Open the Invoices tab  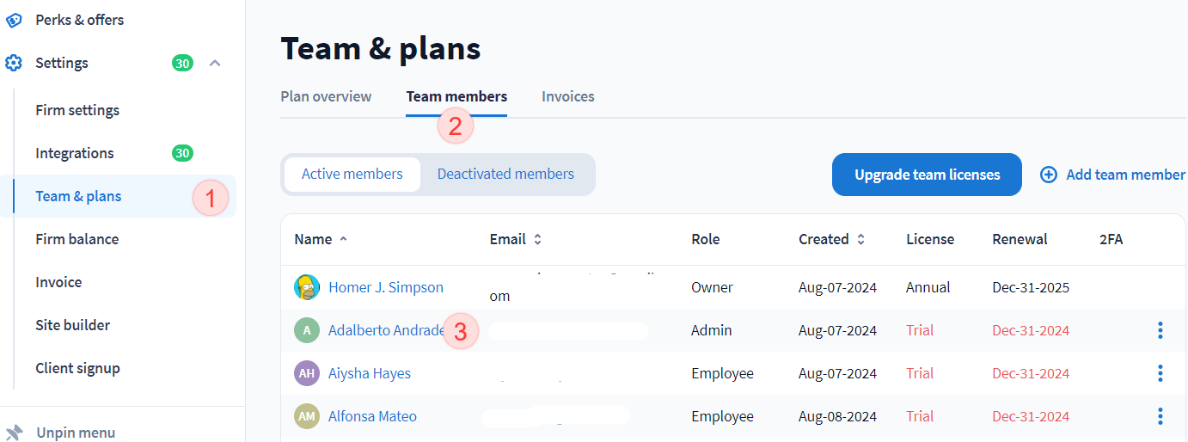(567, 96)
